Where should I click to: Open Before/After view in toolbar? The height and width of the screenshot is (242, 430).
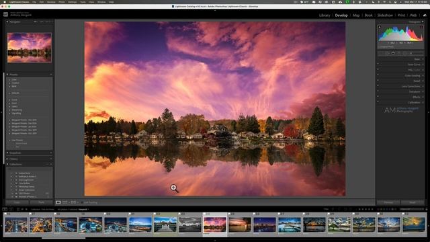click(73, 202)
